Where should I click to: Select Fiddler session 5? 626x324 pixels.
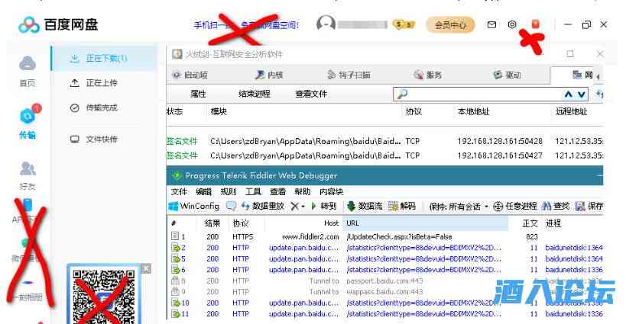click(387, 258)
